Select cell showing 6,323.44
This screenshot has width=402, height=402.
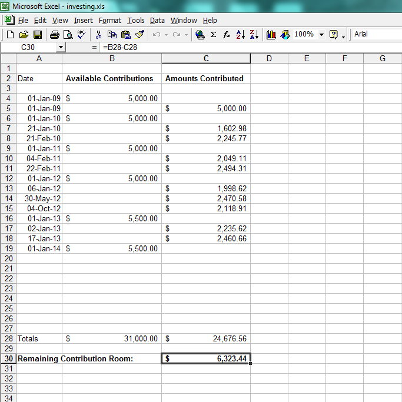pyautogui.click(x=206, y=358)
